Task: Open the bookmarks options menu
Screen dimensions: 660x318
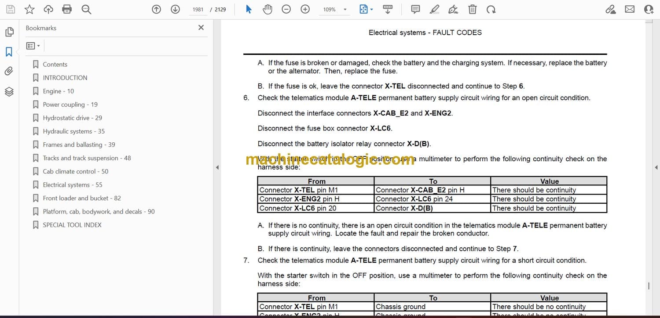Action: (x=33, y=46)
